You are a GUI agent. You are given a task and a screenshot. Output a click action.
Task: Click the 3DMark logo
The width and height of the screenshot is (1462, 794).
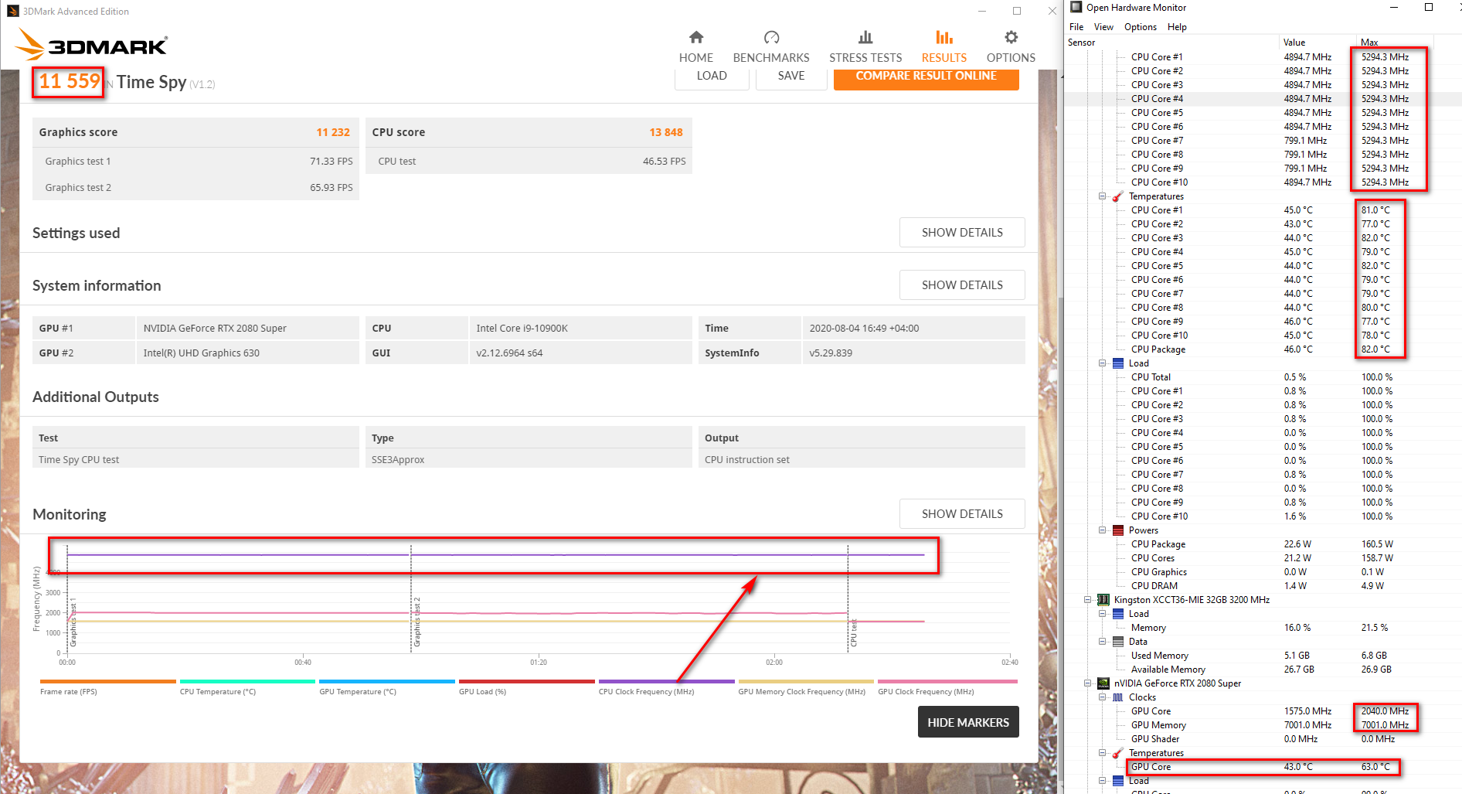(x=91, y=45)
